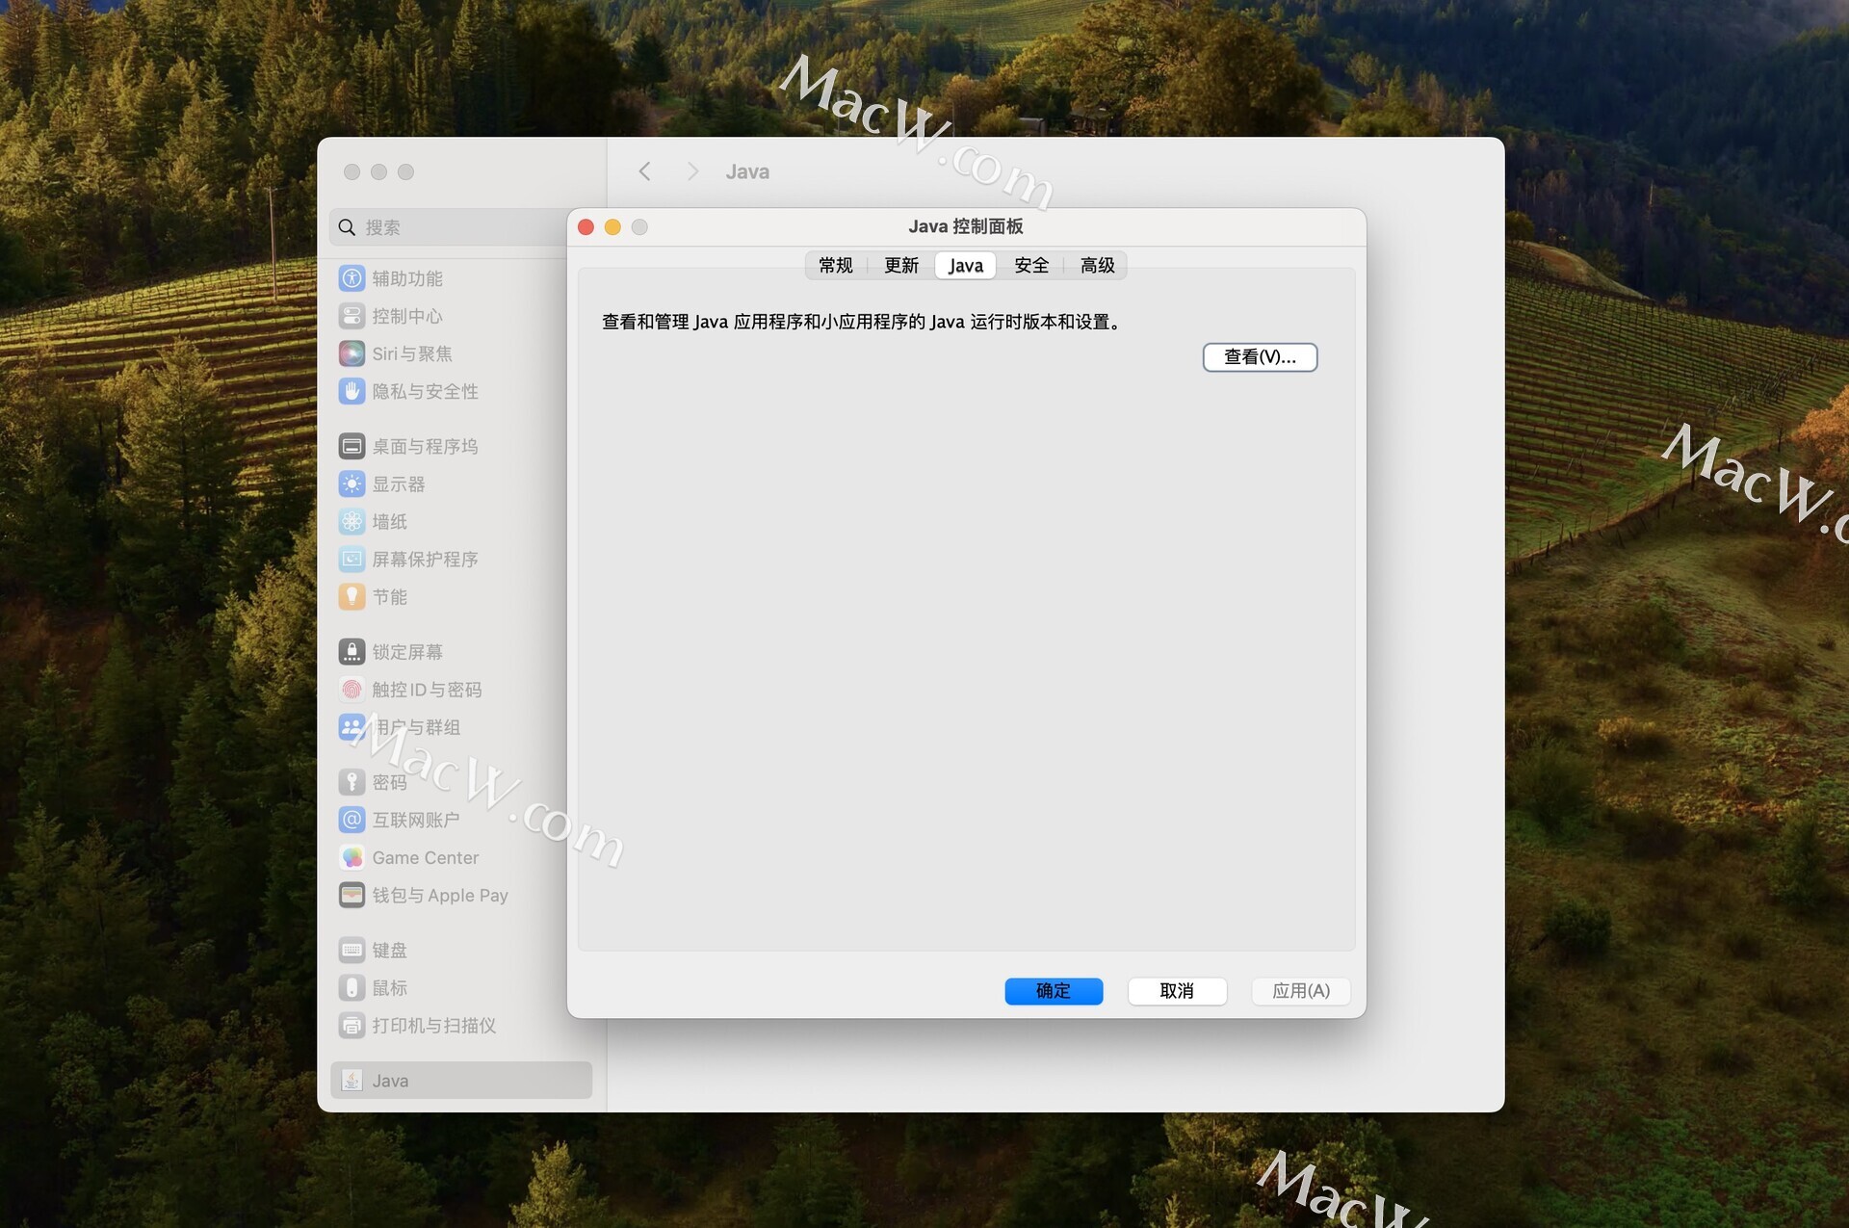Open the Internet Accounts (互联网账户) icon

352,820
